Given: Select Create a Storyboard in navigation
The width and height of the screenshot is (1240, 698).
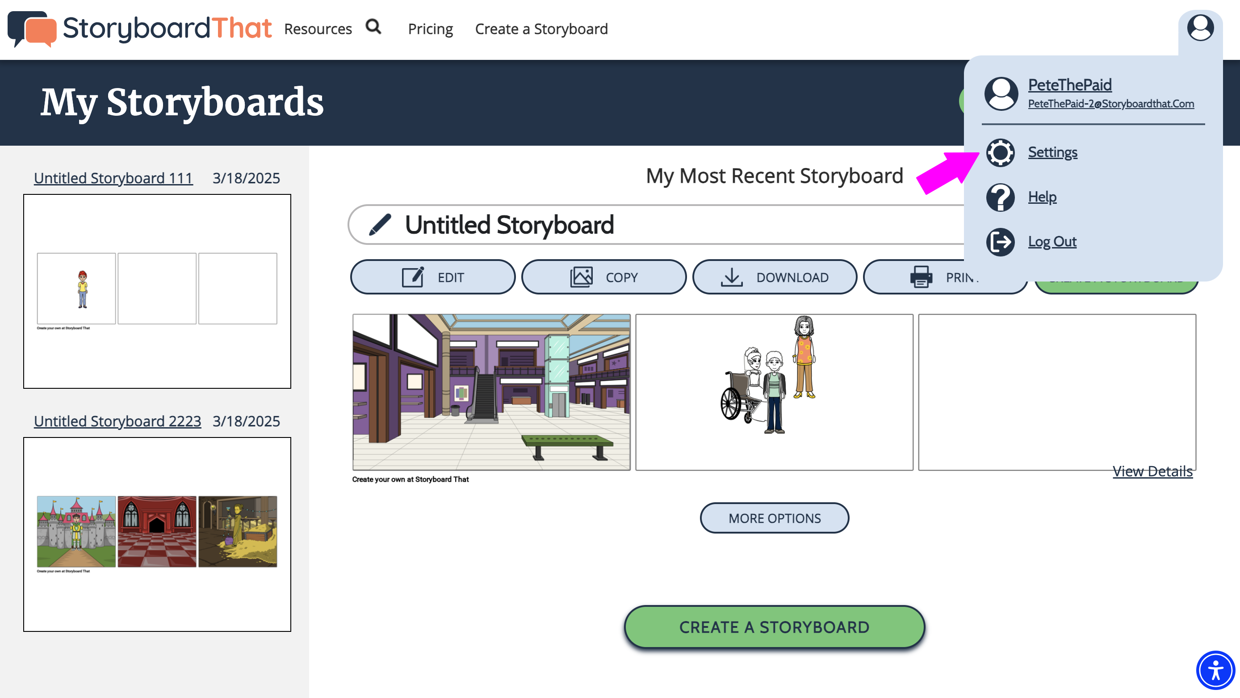Looking at the screenshot, I should point(541,29).
